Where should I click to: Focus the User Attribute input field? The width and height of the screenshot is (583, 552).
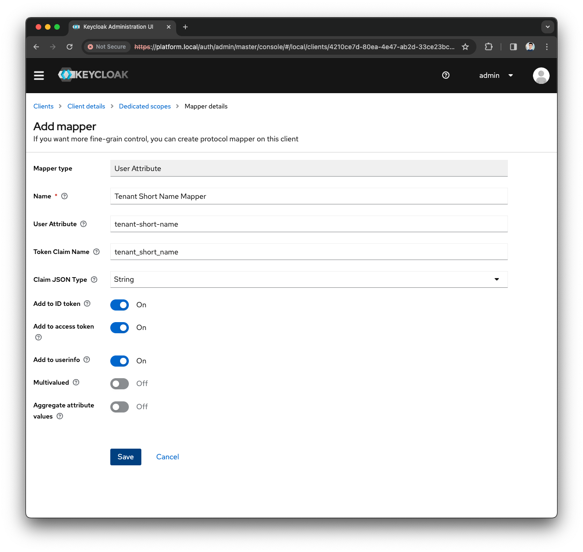click(x=309, y=224)
